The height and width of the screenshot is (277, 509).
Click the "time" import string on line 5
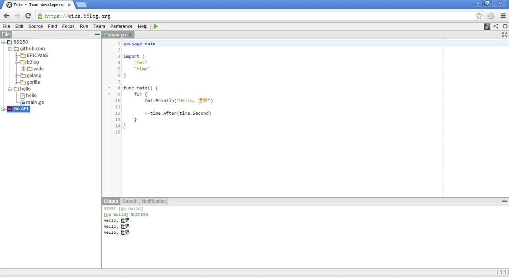142,69
